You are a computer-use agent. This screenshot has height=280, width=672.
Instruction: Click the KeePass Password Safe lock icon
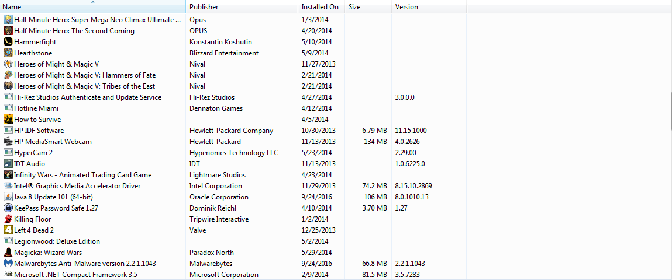point(8,208)
